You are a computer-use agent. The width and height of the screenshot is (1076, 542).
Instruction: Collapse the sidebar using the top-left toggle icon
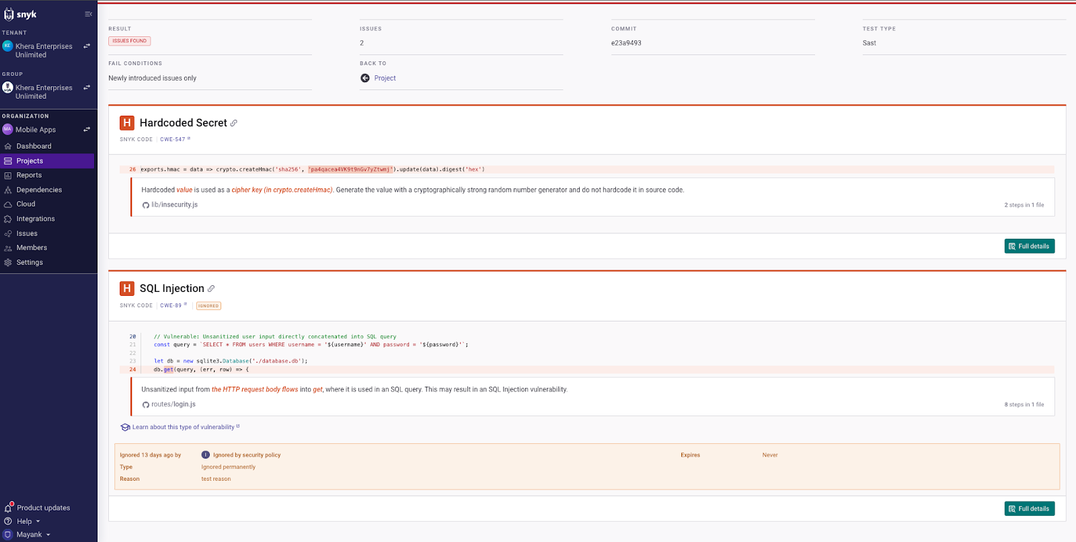88,14
